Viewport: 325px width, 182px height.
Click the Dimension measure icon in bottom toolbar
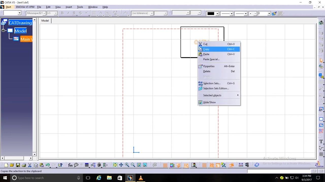pos(241,165)
